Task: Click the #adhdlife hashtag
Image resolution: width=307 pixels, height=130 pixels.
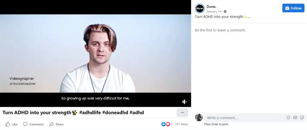Action: tap(90, 112)
